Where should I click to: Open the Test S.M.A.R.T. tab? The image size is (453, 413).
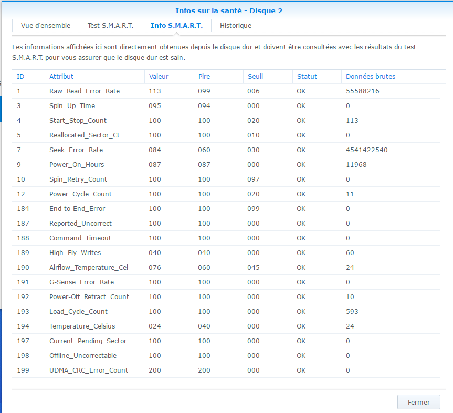pyautogui.click(x=110, y=25)
